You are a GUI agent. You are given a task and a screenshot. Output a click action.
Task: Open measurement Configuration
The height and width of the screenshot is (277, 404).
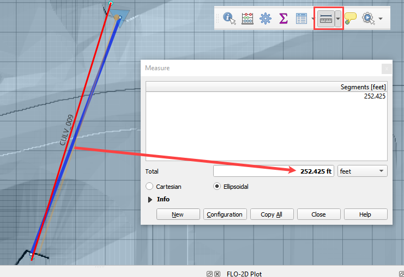coord(224,214)
